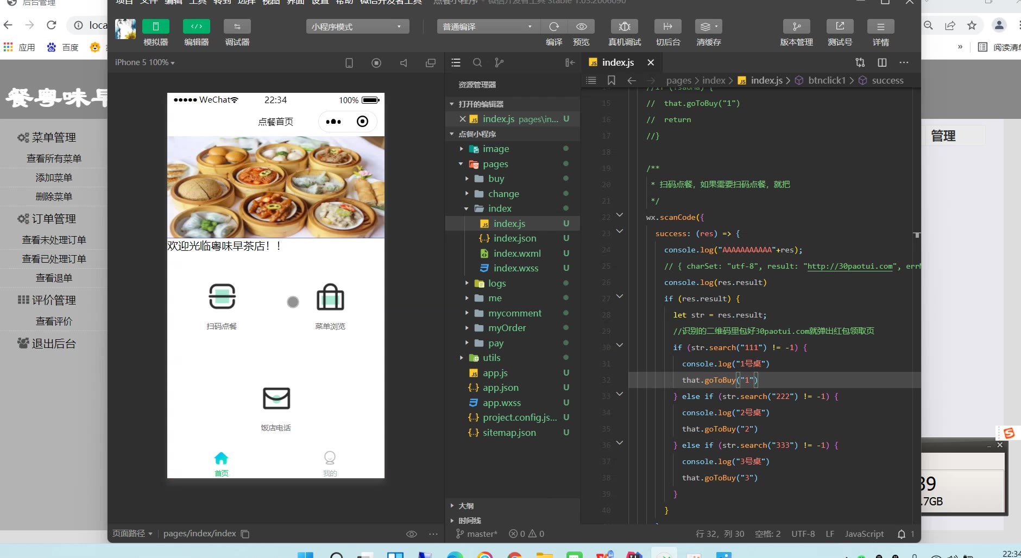Image resolution: width=1021 pixels, height=558 pixels.
Task: Open app.json in the file tree
Action: click(500, 388)
